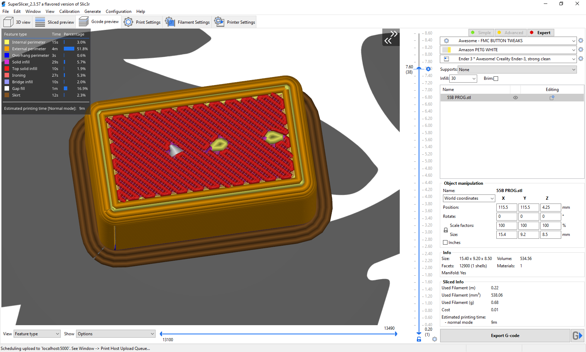The height and width of the screenshot is (352, 586).
Task: Edit filament preset gear beside Amazon PETG WHITE
Action: 581,49
